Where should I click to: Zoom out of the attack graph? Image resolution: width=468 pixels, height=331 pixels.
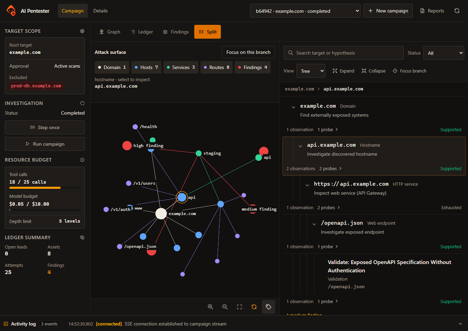pos(225,307)
